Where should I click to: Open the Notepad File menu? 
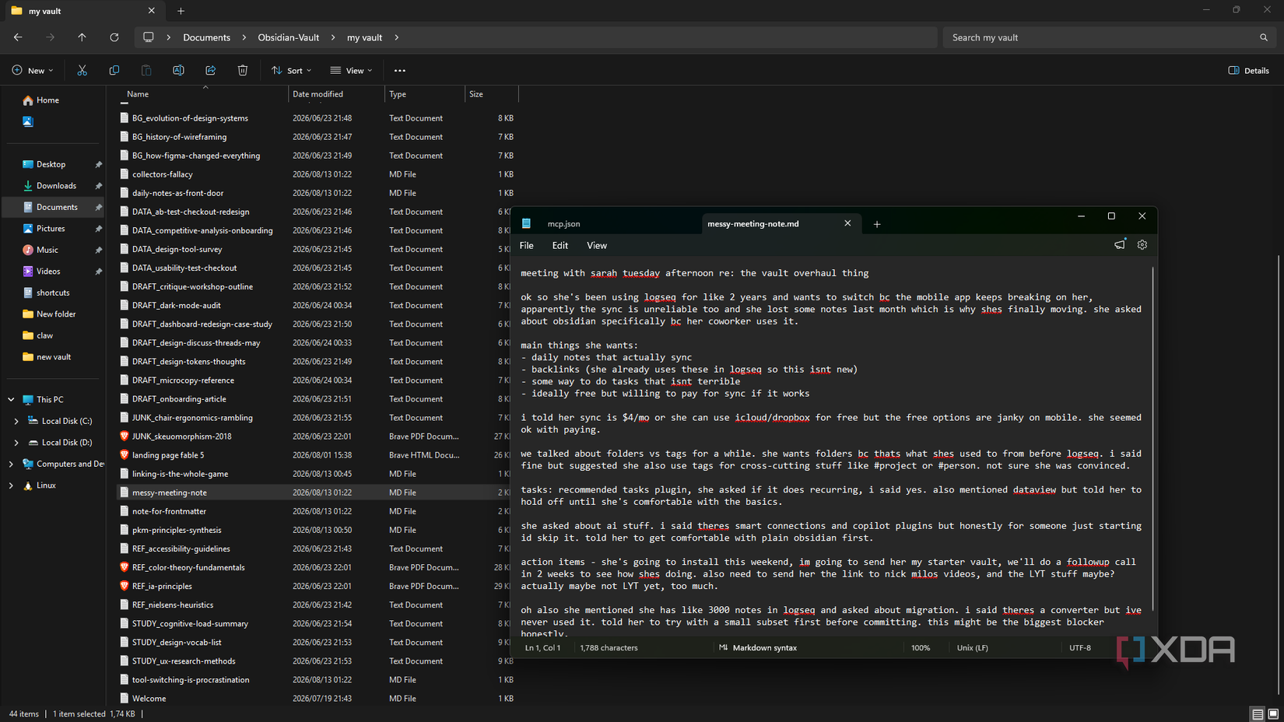(x=527, y=246)
